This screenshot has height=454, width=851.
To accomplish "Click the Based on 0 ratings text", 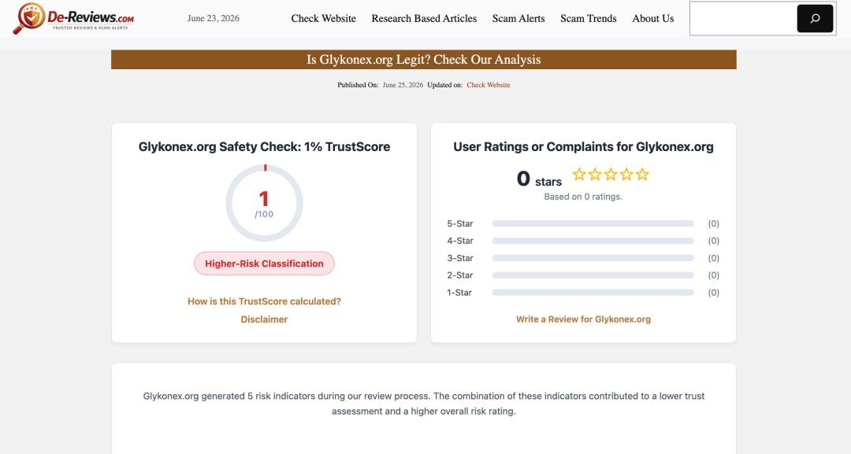I will point(583,197).
